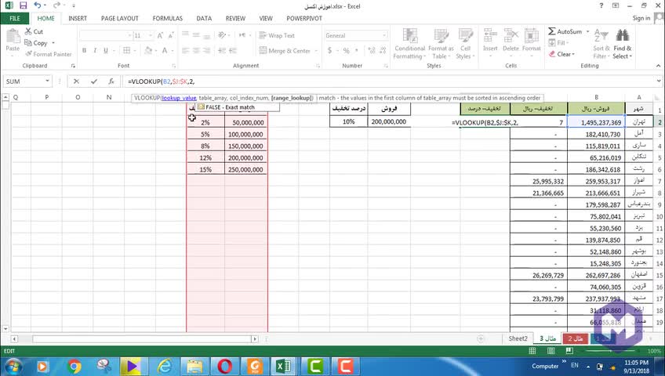The width and height of the screenshot is (665, 376).
Task: Click the horizontal scrollbar track
Action: click(142, 338)
